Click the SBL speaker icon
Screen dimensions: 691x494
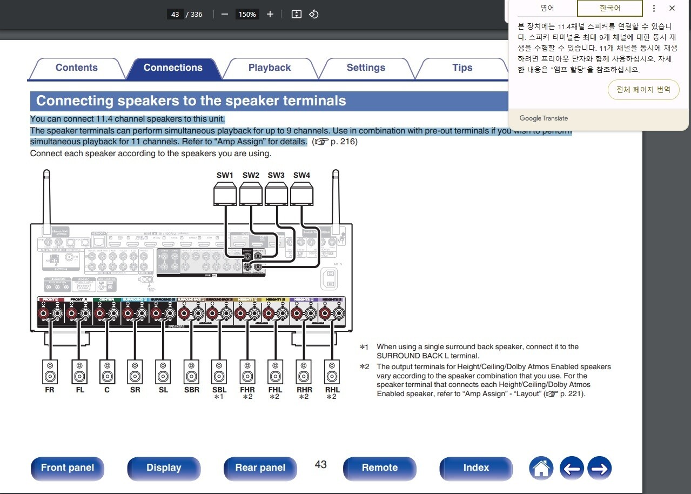click(x=219, y=371)
